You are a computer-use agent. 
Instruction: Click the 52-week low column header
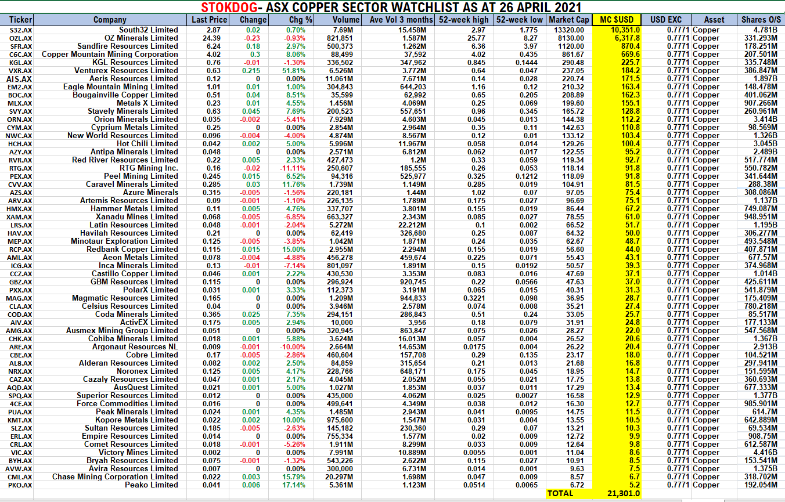click(519, 20)
